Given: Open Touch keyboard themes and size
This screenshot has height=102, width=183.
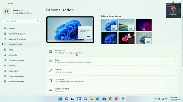Looking at the screenshot, I should [113, 90].
